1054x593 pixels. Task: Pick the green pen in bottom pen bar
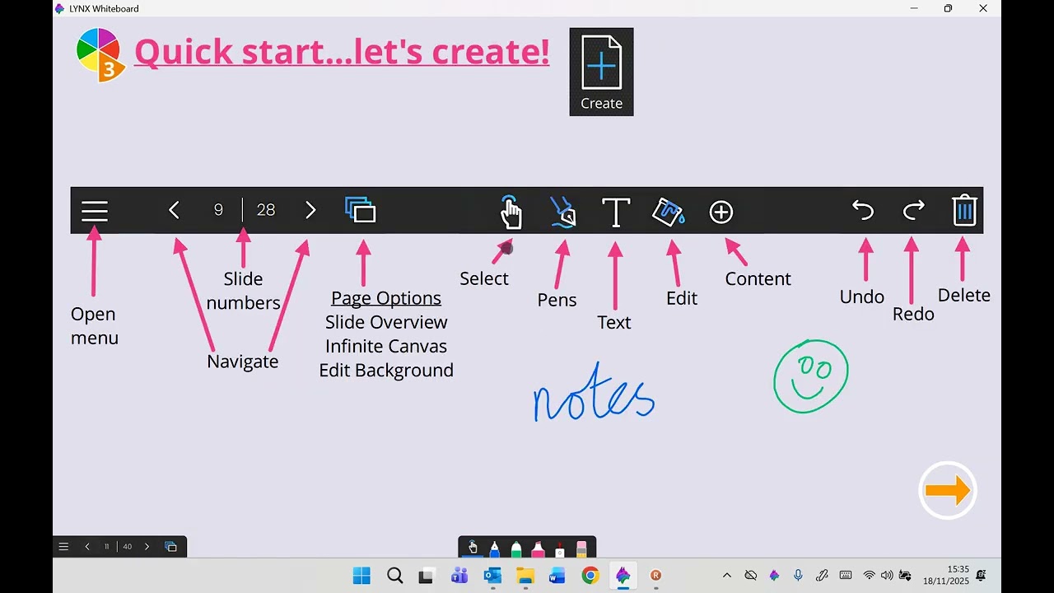[x=516, y=548]
